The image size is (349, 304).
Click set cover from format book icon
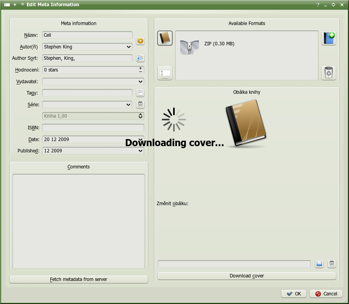click(165, 38)
